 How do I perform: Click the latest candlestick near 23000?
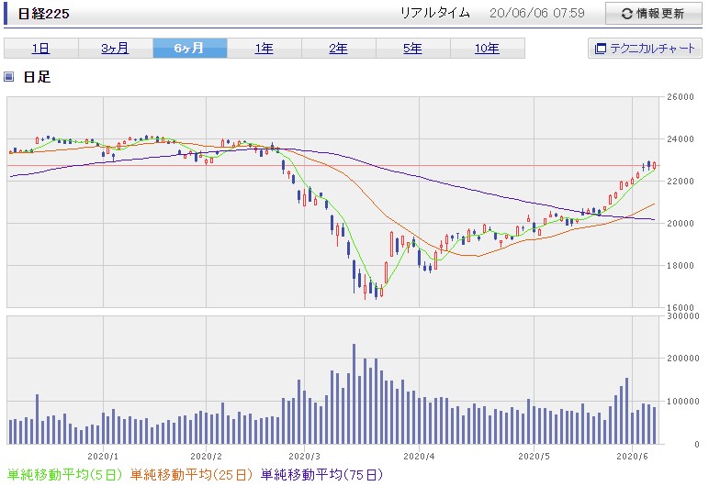[x=654, y=166]
